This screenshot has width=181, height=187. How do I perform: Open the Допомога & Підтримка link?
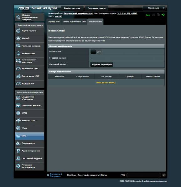[56, 175]
